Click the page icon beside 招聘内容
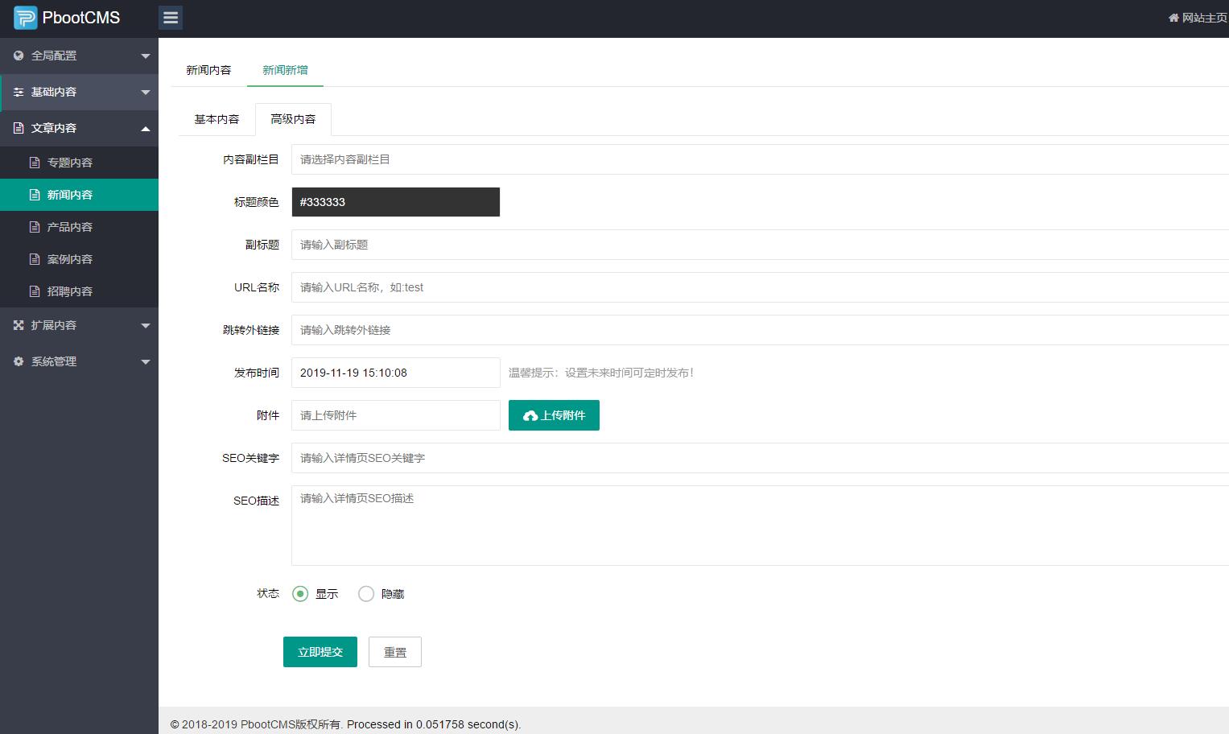The height and width of the screenshot is (734, 1229). click(x=35, y=291)
